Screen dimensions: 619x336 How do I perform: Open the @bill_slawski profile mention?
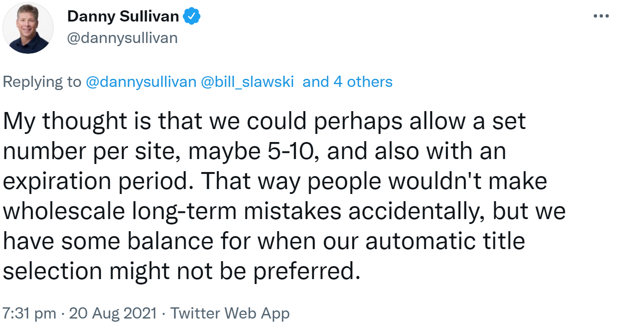pyautogui.click(x=248, y=82)
